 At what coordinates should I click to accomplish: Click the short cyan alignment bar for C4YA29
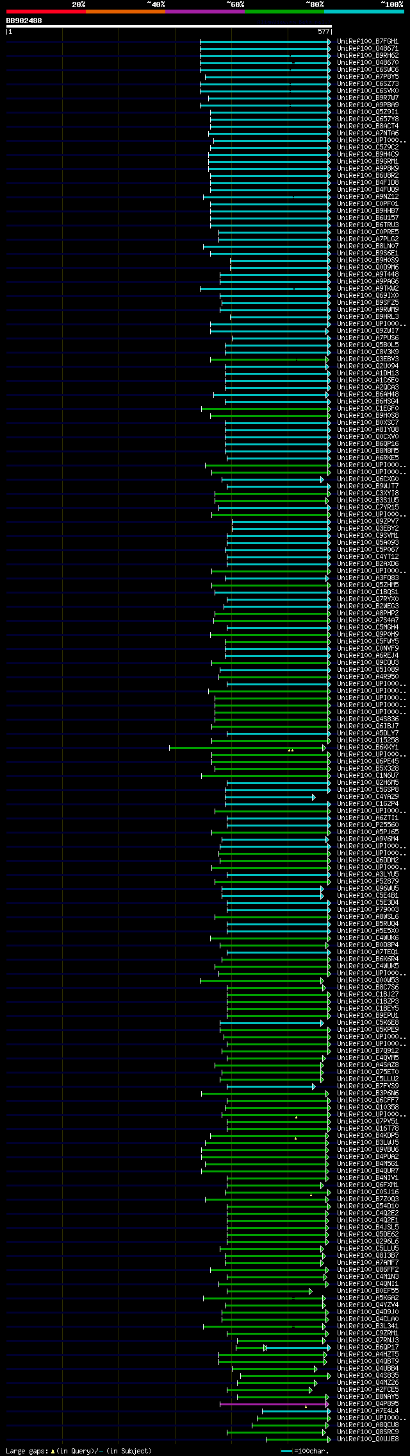[270, 797]
